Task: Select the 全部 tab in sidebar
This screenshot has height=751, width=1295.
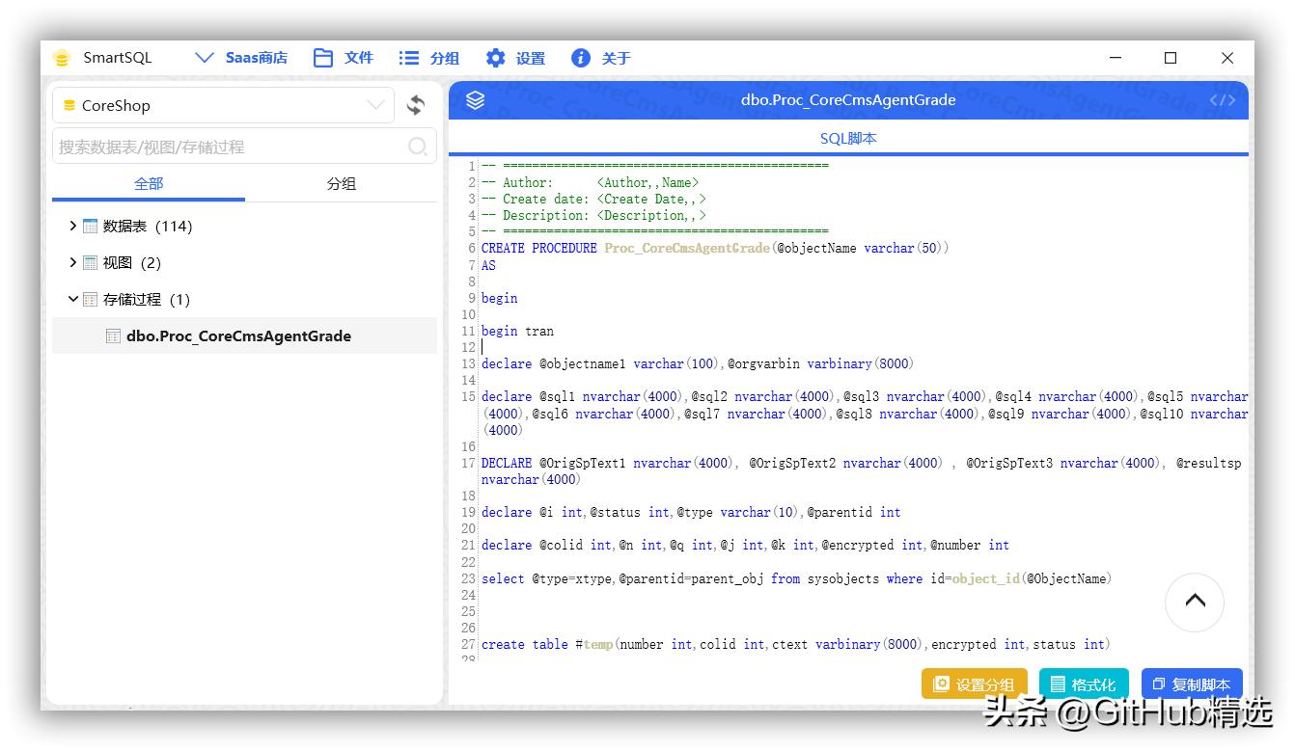Action: tap(149, 183)
